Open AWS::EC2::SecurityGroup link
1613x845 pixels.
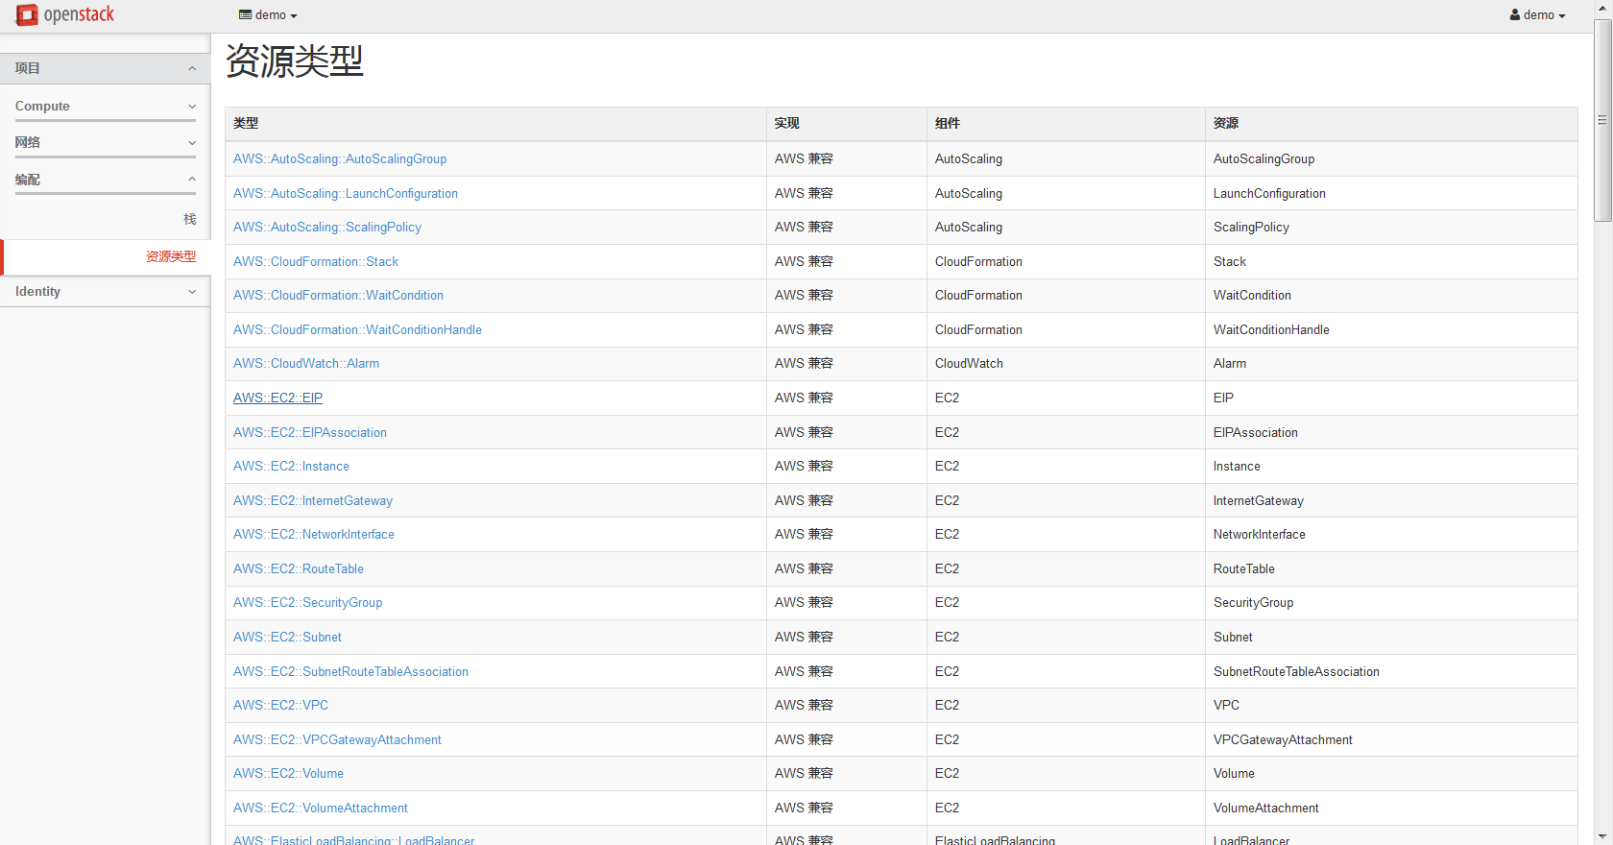[x=307, y=603]
